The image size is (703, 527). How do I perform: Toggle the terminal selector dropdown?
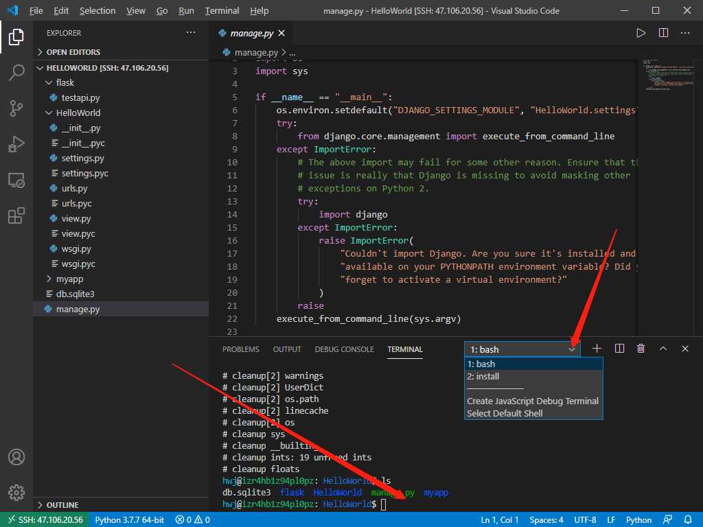point(522,349)
